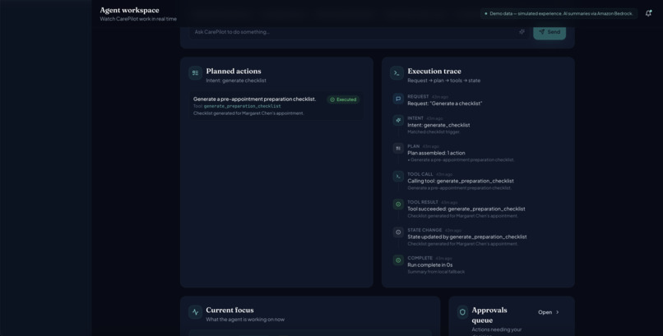Click the Execution trace terminal icon
Viewport: 663px width, 336px height.
tap(396, 72)
